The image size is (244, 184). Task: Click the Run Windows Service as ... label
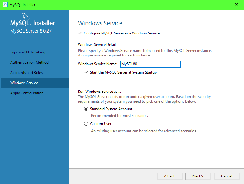99,92
